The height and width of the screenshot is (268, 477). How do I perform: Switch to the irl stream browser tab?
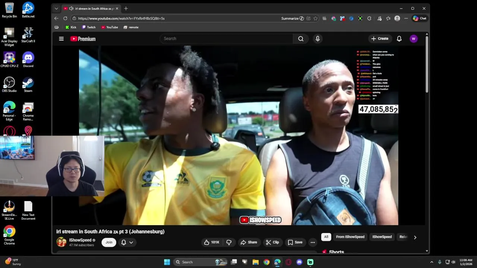[x=91, y=9]
